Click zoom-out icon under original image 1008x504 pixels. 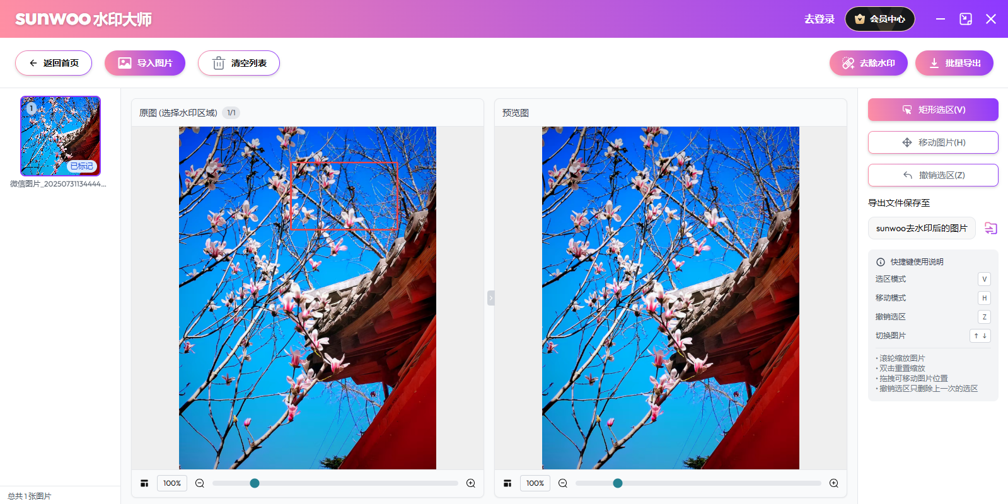[x=200, y=483]
